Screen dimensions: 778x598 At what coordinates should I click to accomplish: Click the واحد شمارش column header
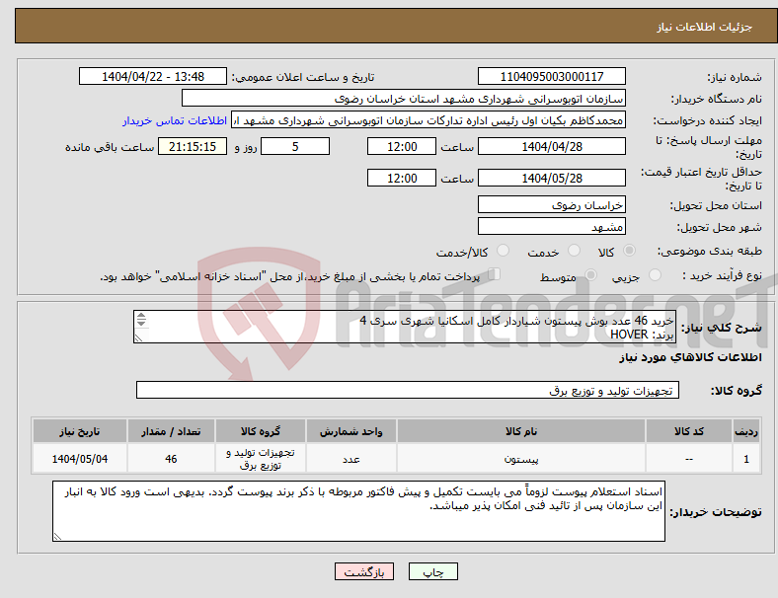[x=350, y=431]
